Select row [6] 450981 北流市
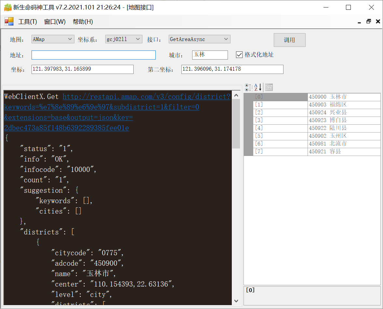This screenshot has height=309, width=383. [317, 144]
